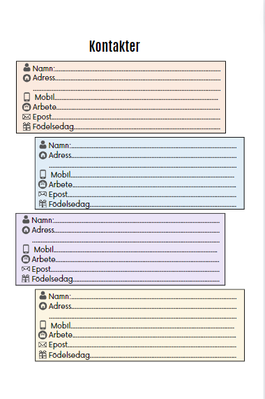The height and width of the screenshot is (399, 265).
Task: Click the Födelsedag label in the blue card
Action: click(69, 204)
